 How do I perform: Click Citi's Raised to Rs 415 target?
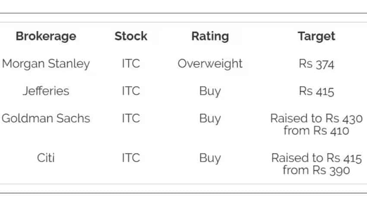[316, 164]
